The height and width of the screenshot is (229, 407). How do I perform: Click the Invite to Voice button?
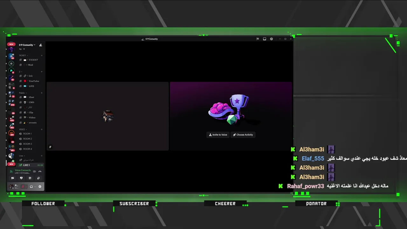(218, 135)
